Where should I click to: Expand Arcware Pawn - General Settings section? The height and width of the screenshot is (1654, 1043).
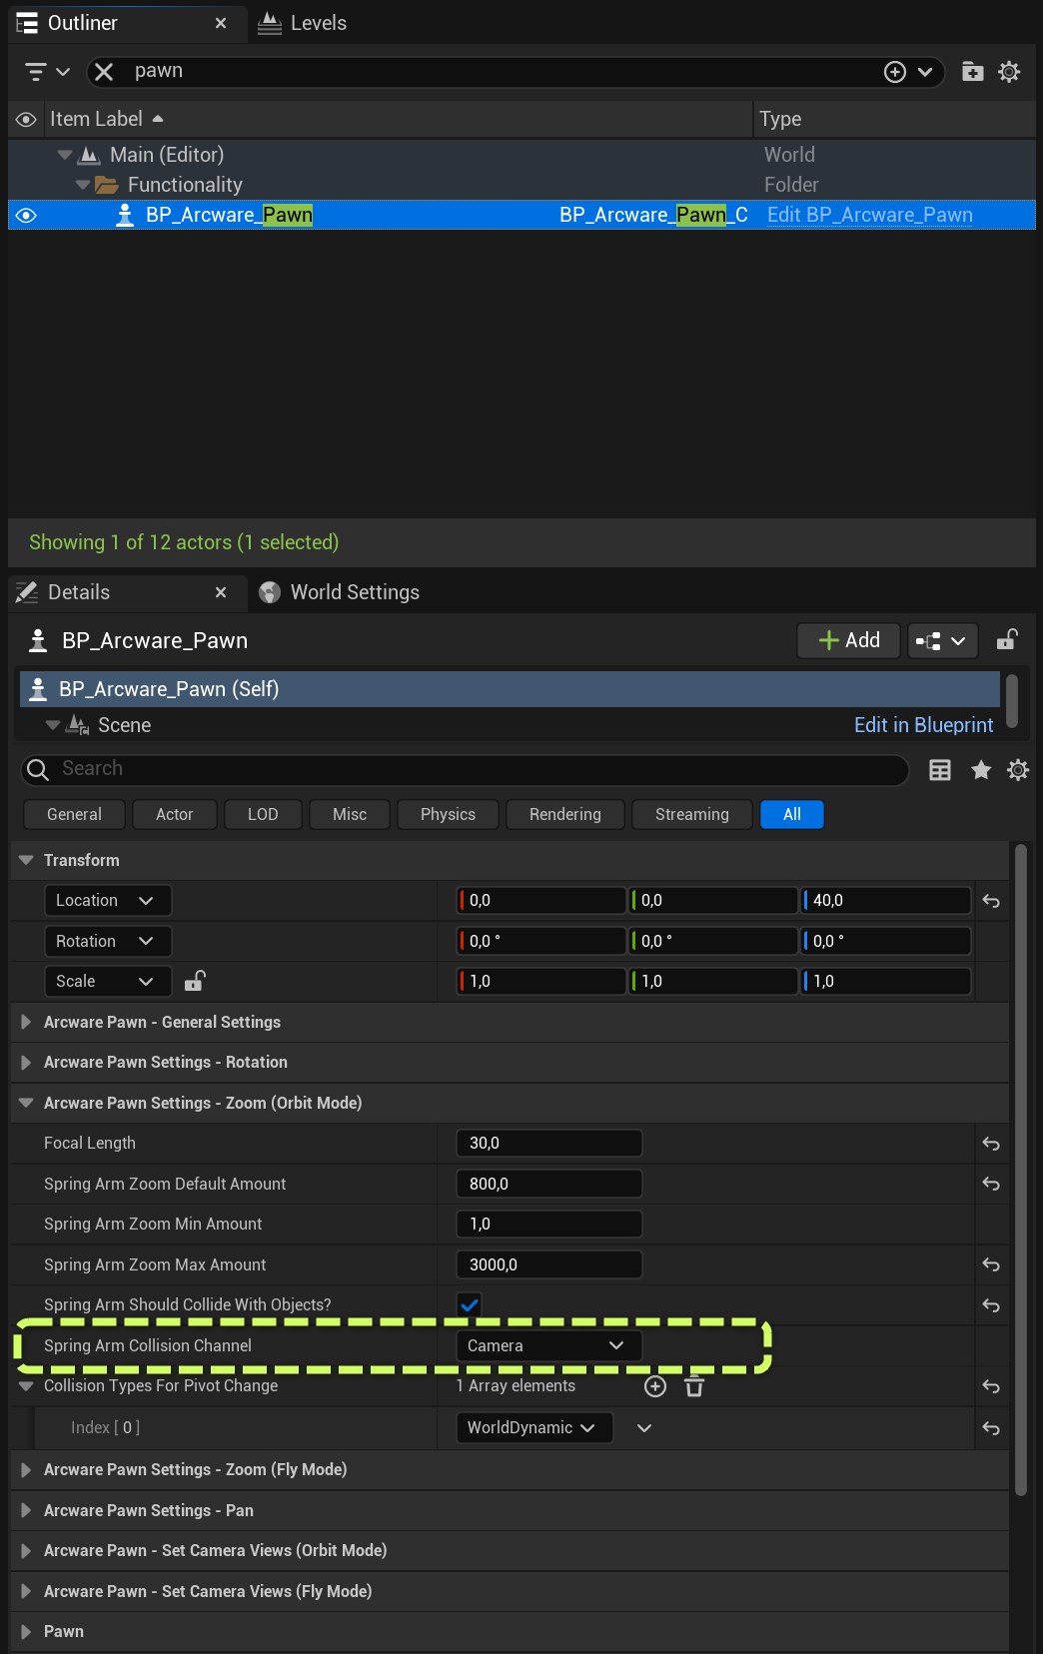tap(27, 1022)
